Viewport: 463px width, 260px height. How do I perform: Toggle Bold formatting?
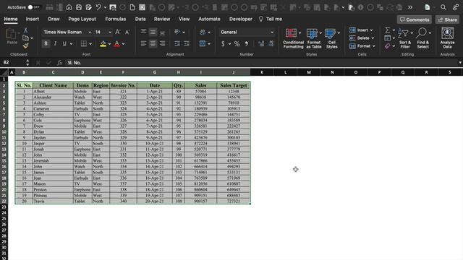click(46, 43)
